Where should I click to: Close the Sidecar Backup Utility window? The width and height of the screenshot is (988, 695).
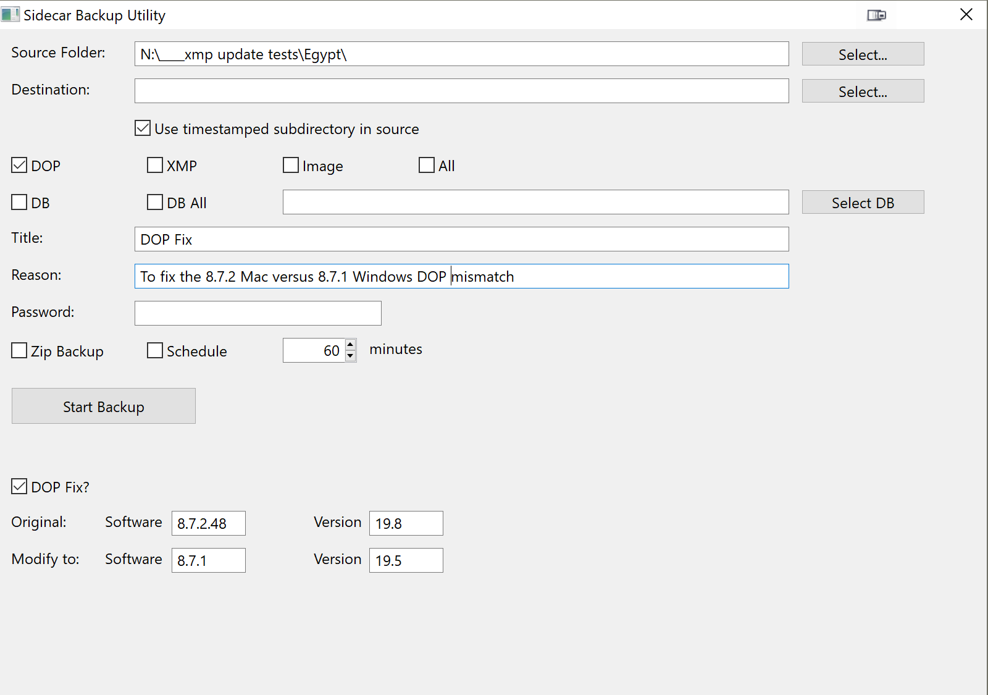pos(966,15)
